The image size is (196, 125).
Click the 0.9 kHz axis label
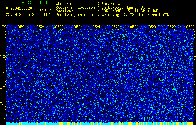coord(3,72)
